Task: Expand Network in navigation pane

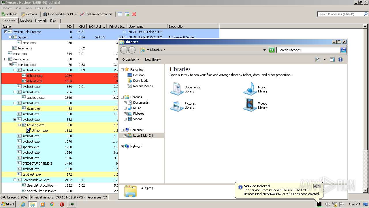Action: (122, 146)
